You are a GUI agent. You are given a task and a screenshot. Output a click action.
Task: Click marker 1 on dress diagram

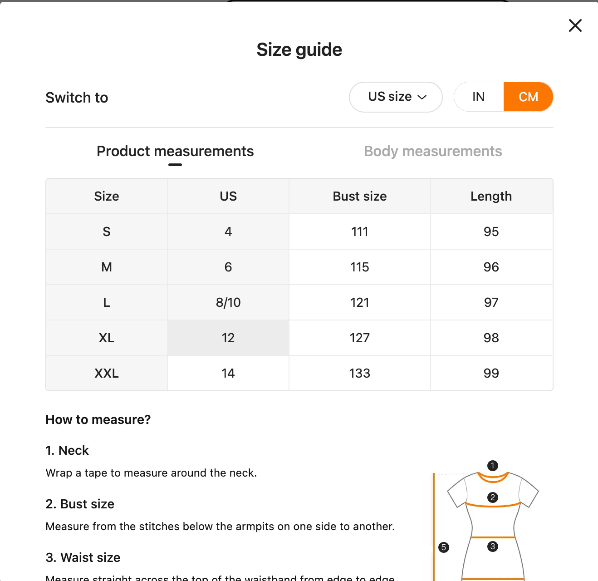tap(492, 466)
